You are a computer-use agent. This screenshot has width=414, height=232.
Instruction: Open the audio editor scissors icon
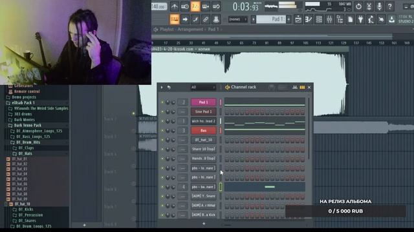pos(369,6)
